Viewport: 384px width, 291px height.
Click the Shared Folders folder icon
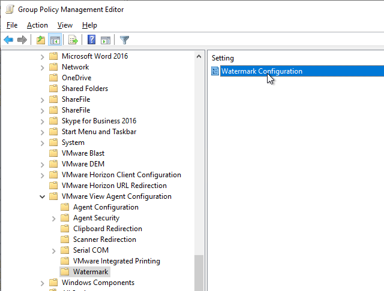(53, 89)
